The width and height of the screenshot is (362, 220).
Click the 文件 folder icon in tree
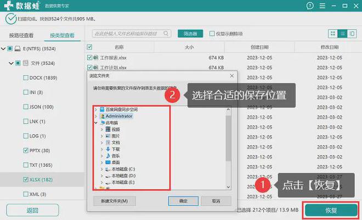coord(26,63)
